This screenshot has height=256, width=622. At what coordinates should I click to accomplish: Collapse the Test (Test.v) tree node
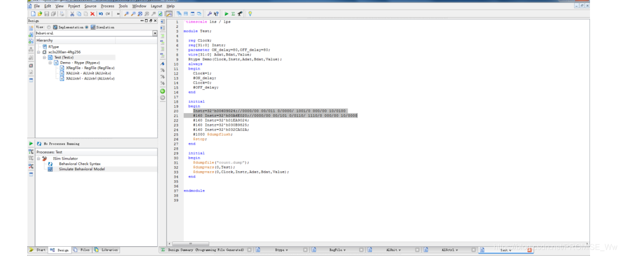(x=44, y=57)
